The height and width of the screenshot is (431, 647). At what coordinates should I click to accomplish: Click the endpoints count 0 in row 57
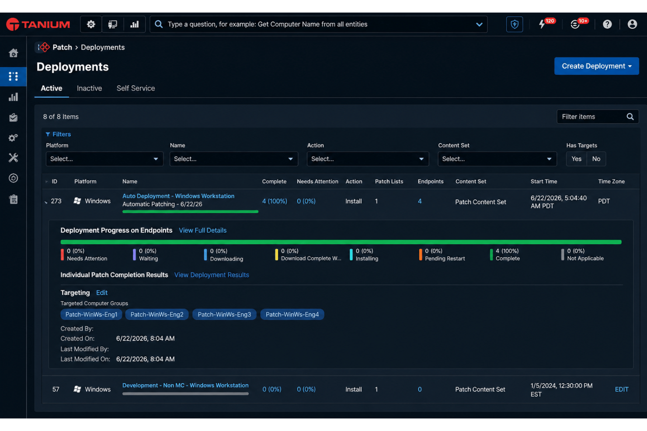click(420, 389)
